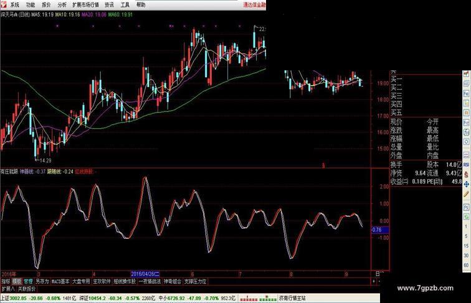Viewport: 471px width, 303px height.
Task: Open the 帮助 menu
Action: pyautogui.click(x=141, y=5)
